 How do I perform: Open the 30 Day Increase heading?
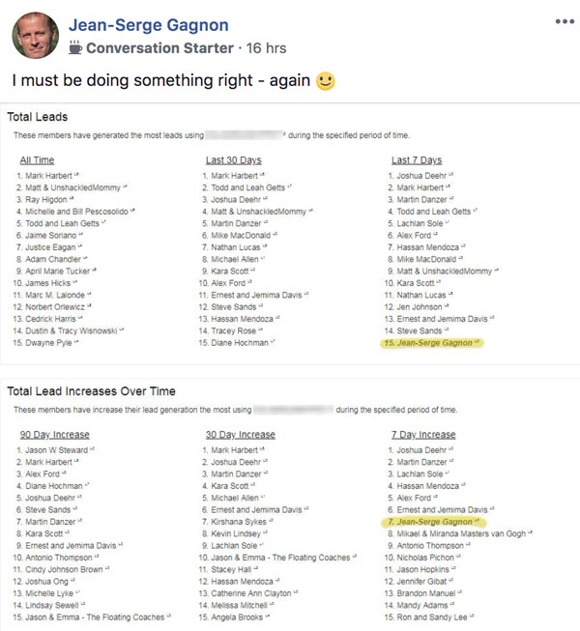[241, 435]
